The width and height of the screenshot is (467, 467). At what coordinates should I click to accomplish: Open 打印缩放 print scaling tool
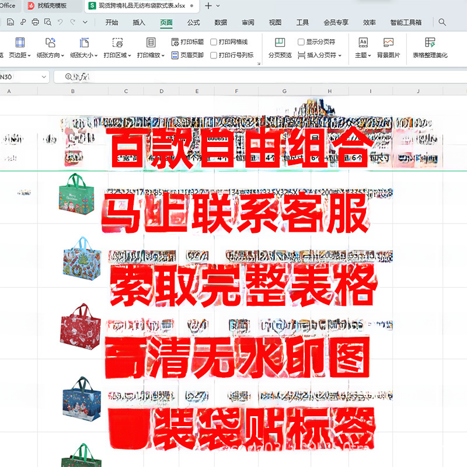pos(151,43)
